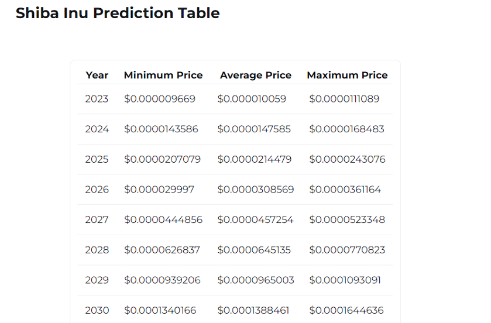Click the 2023 year cell
The image size is (491, 323).
coord(97,99)
